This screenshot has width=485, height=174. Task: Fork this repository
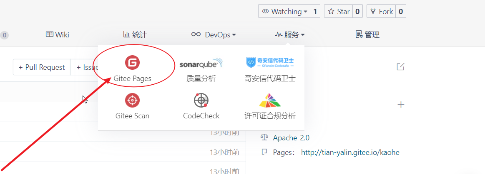(x=381, y=11)
